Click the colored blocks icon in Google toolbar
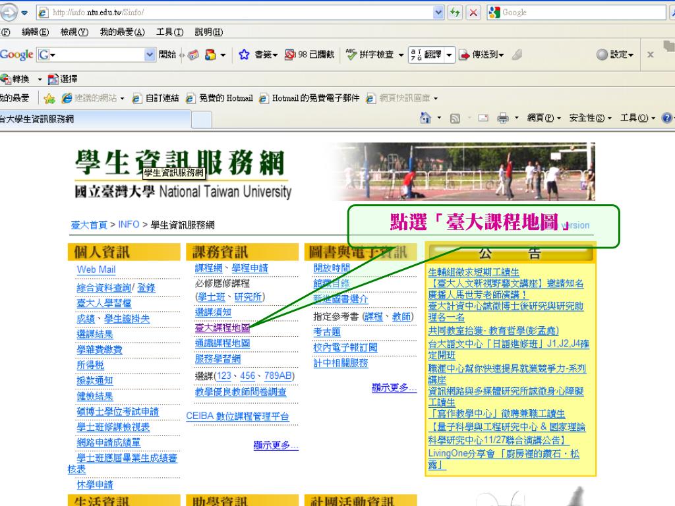 tap(210, 55)
